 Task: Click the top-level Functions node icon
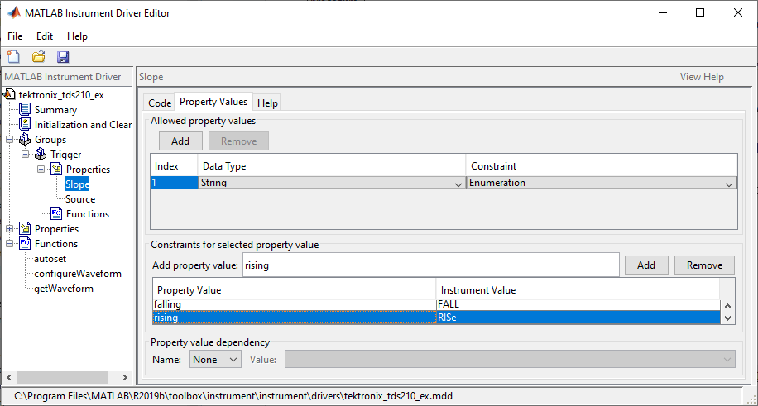(25, 243)
